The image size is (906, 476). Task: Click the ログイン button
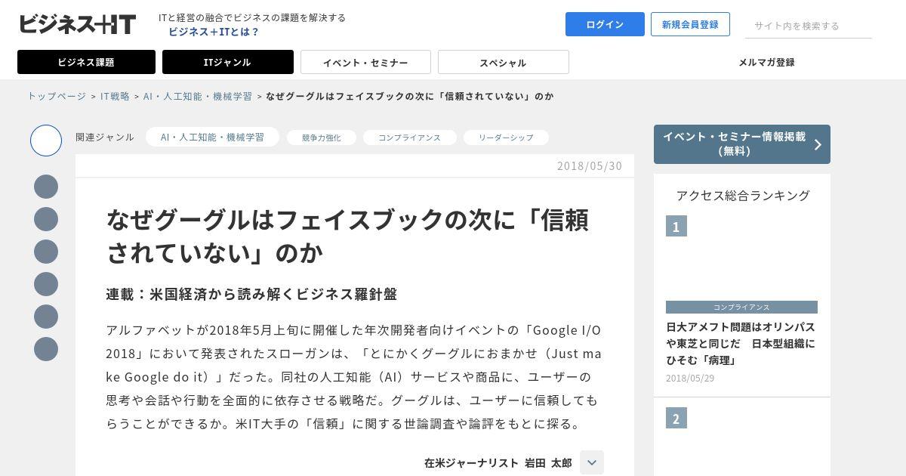(605, 24)
